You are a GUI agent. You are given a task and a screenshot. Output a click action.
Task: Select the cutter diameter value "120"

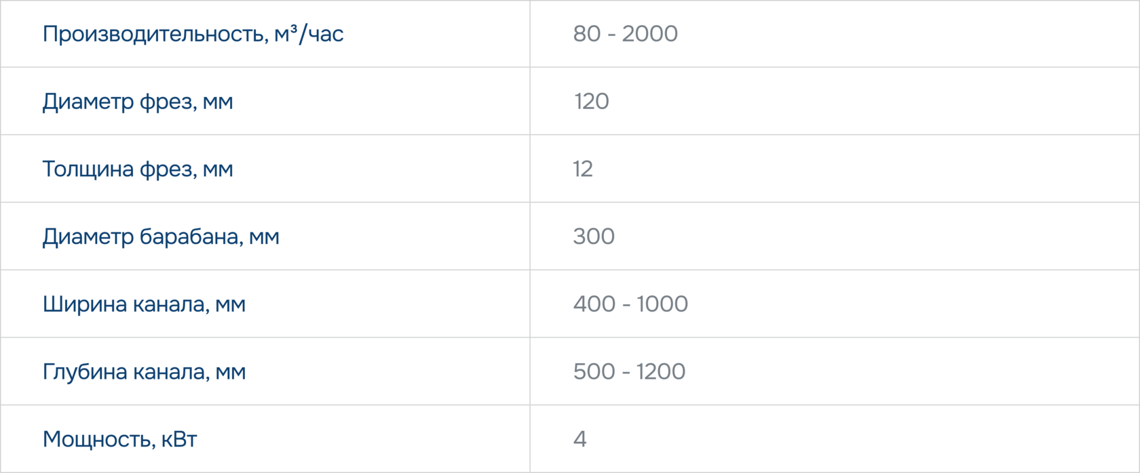pyautogui.click(x=591, y=102)
